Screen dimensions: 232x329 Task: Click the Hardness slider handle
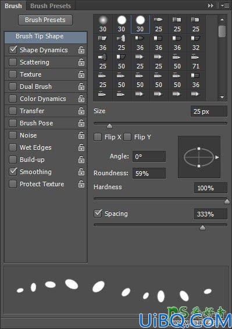pyautogui.click(x=227, y=201)
